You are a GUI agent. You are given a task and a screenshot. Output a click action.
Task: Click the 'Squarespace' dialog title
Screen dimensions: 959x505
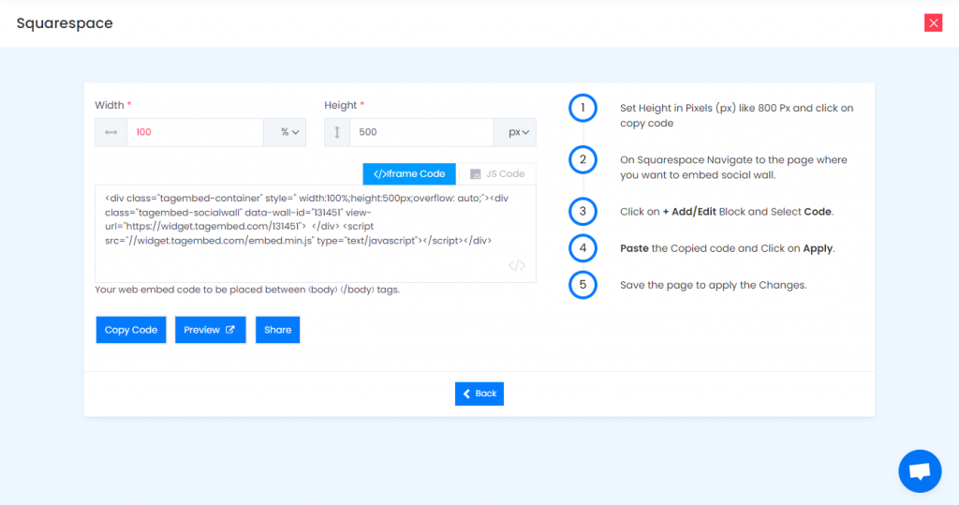[65, 23]
